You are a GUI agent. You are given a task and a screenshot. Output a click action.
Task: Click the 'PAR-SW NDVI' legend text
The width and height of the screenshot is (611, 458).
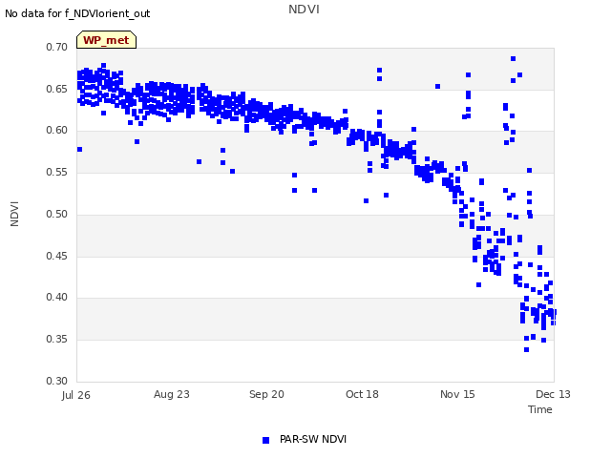(x=313, y=439)
